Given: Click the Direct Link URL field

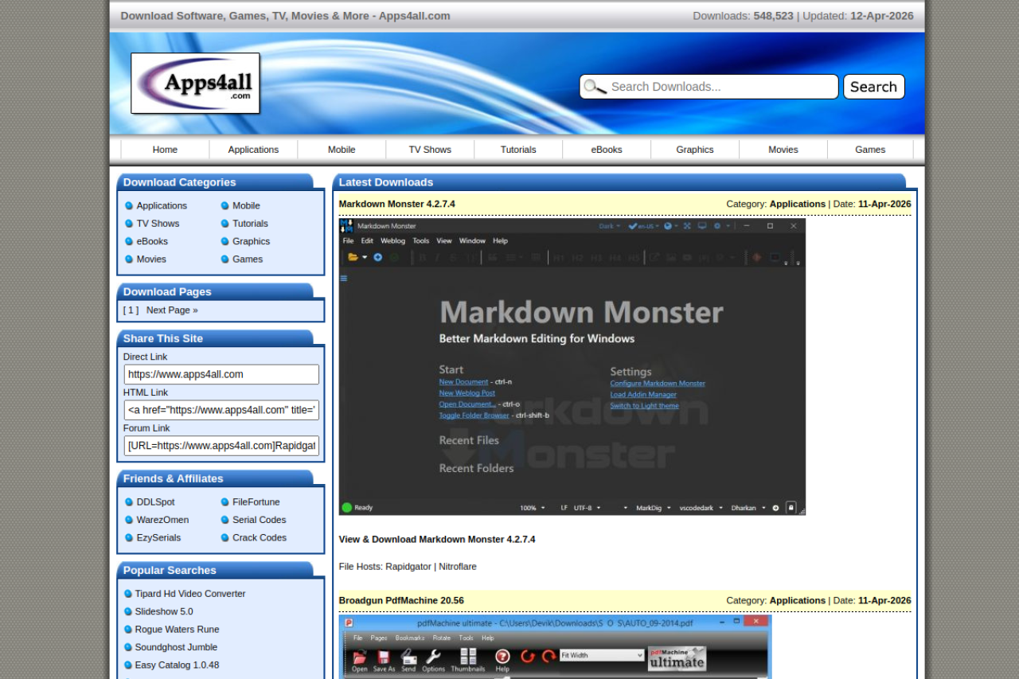Looking at the screenshot, I should click(x=221, y=375).
